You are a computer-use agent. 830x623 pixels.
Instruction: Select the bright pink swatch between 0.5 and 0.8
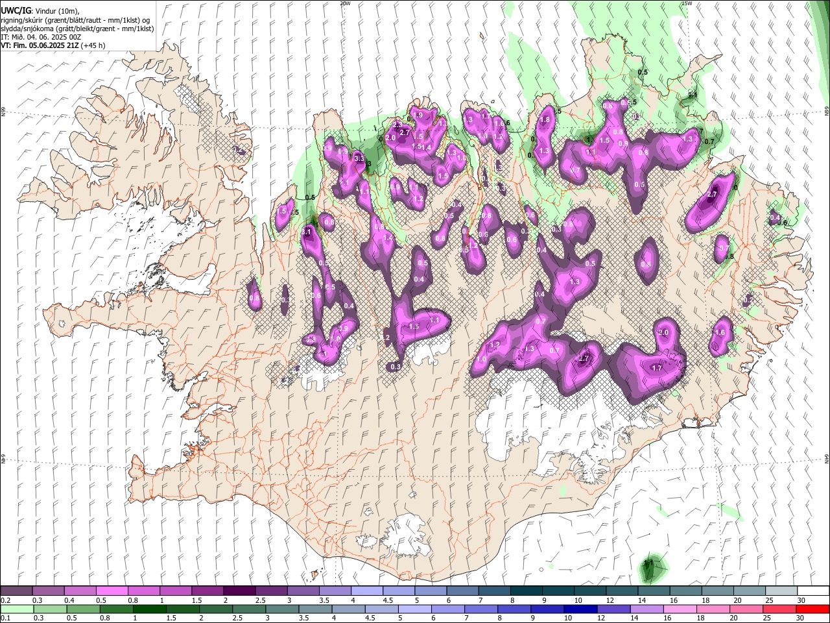[112, 591]
